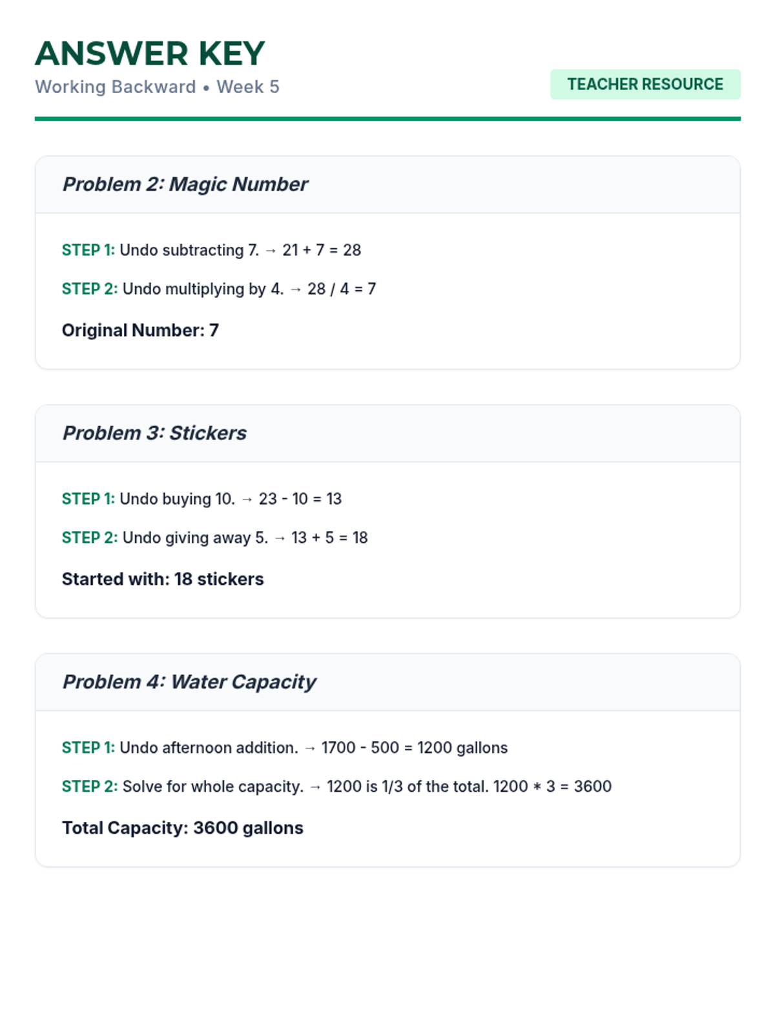The height and width of the screenshot is (1034, 775).
Task: Click the Original Number: 7 answer
Action: [140, 330]
